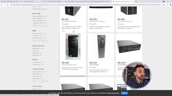Go forward with the browser forward arrow
Screen dimensions: 172x96
click(x=5, y=5)
